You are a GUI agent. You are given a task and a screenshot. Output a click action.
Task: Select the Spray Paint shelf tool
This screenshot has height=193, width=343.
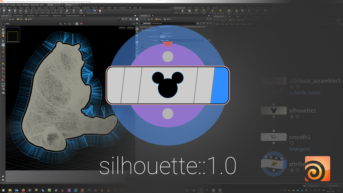point(67,11)
